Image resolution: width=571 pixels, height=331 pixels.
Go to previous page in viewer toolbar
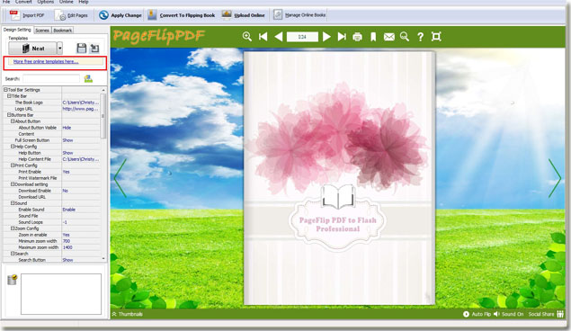(x=279, y=36)
